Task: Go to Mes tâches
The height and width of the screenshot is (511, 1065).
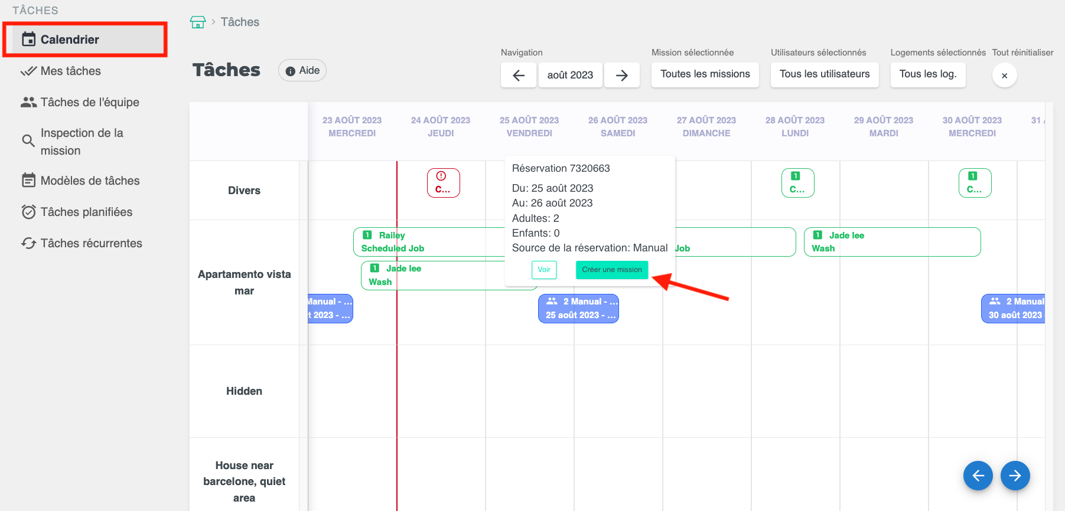Action: pos(70,71)
